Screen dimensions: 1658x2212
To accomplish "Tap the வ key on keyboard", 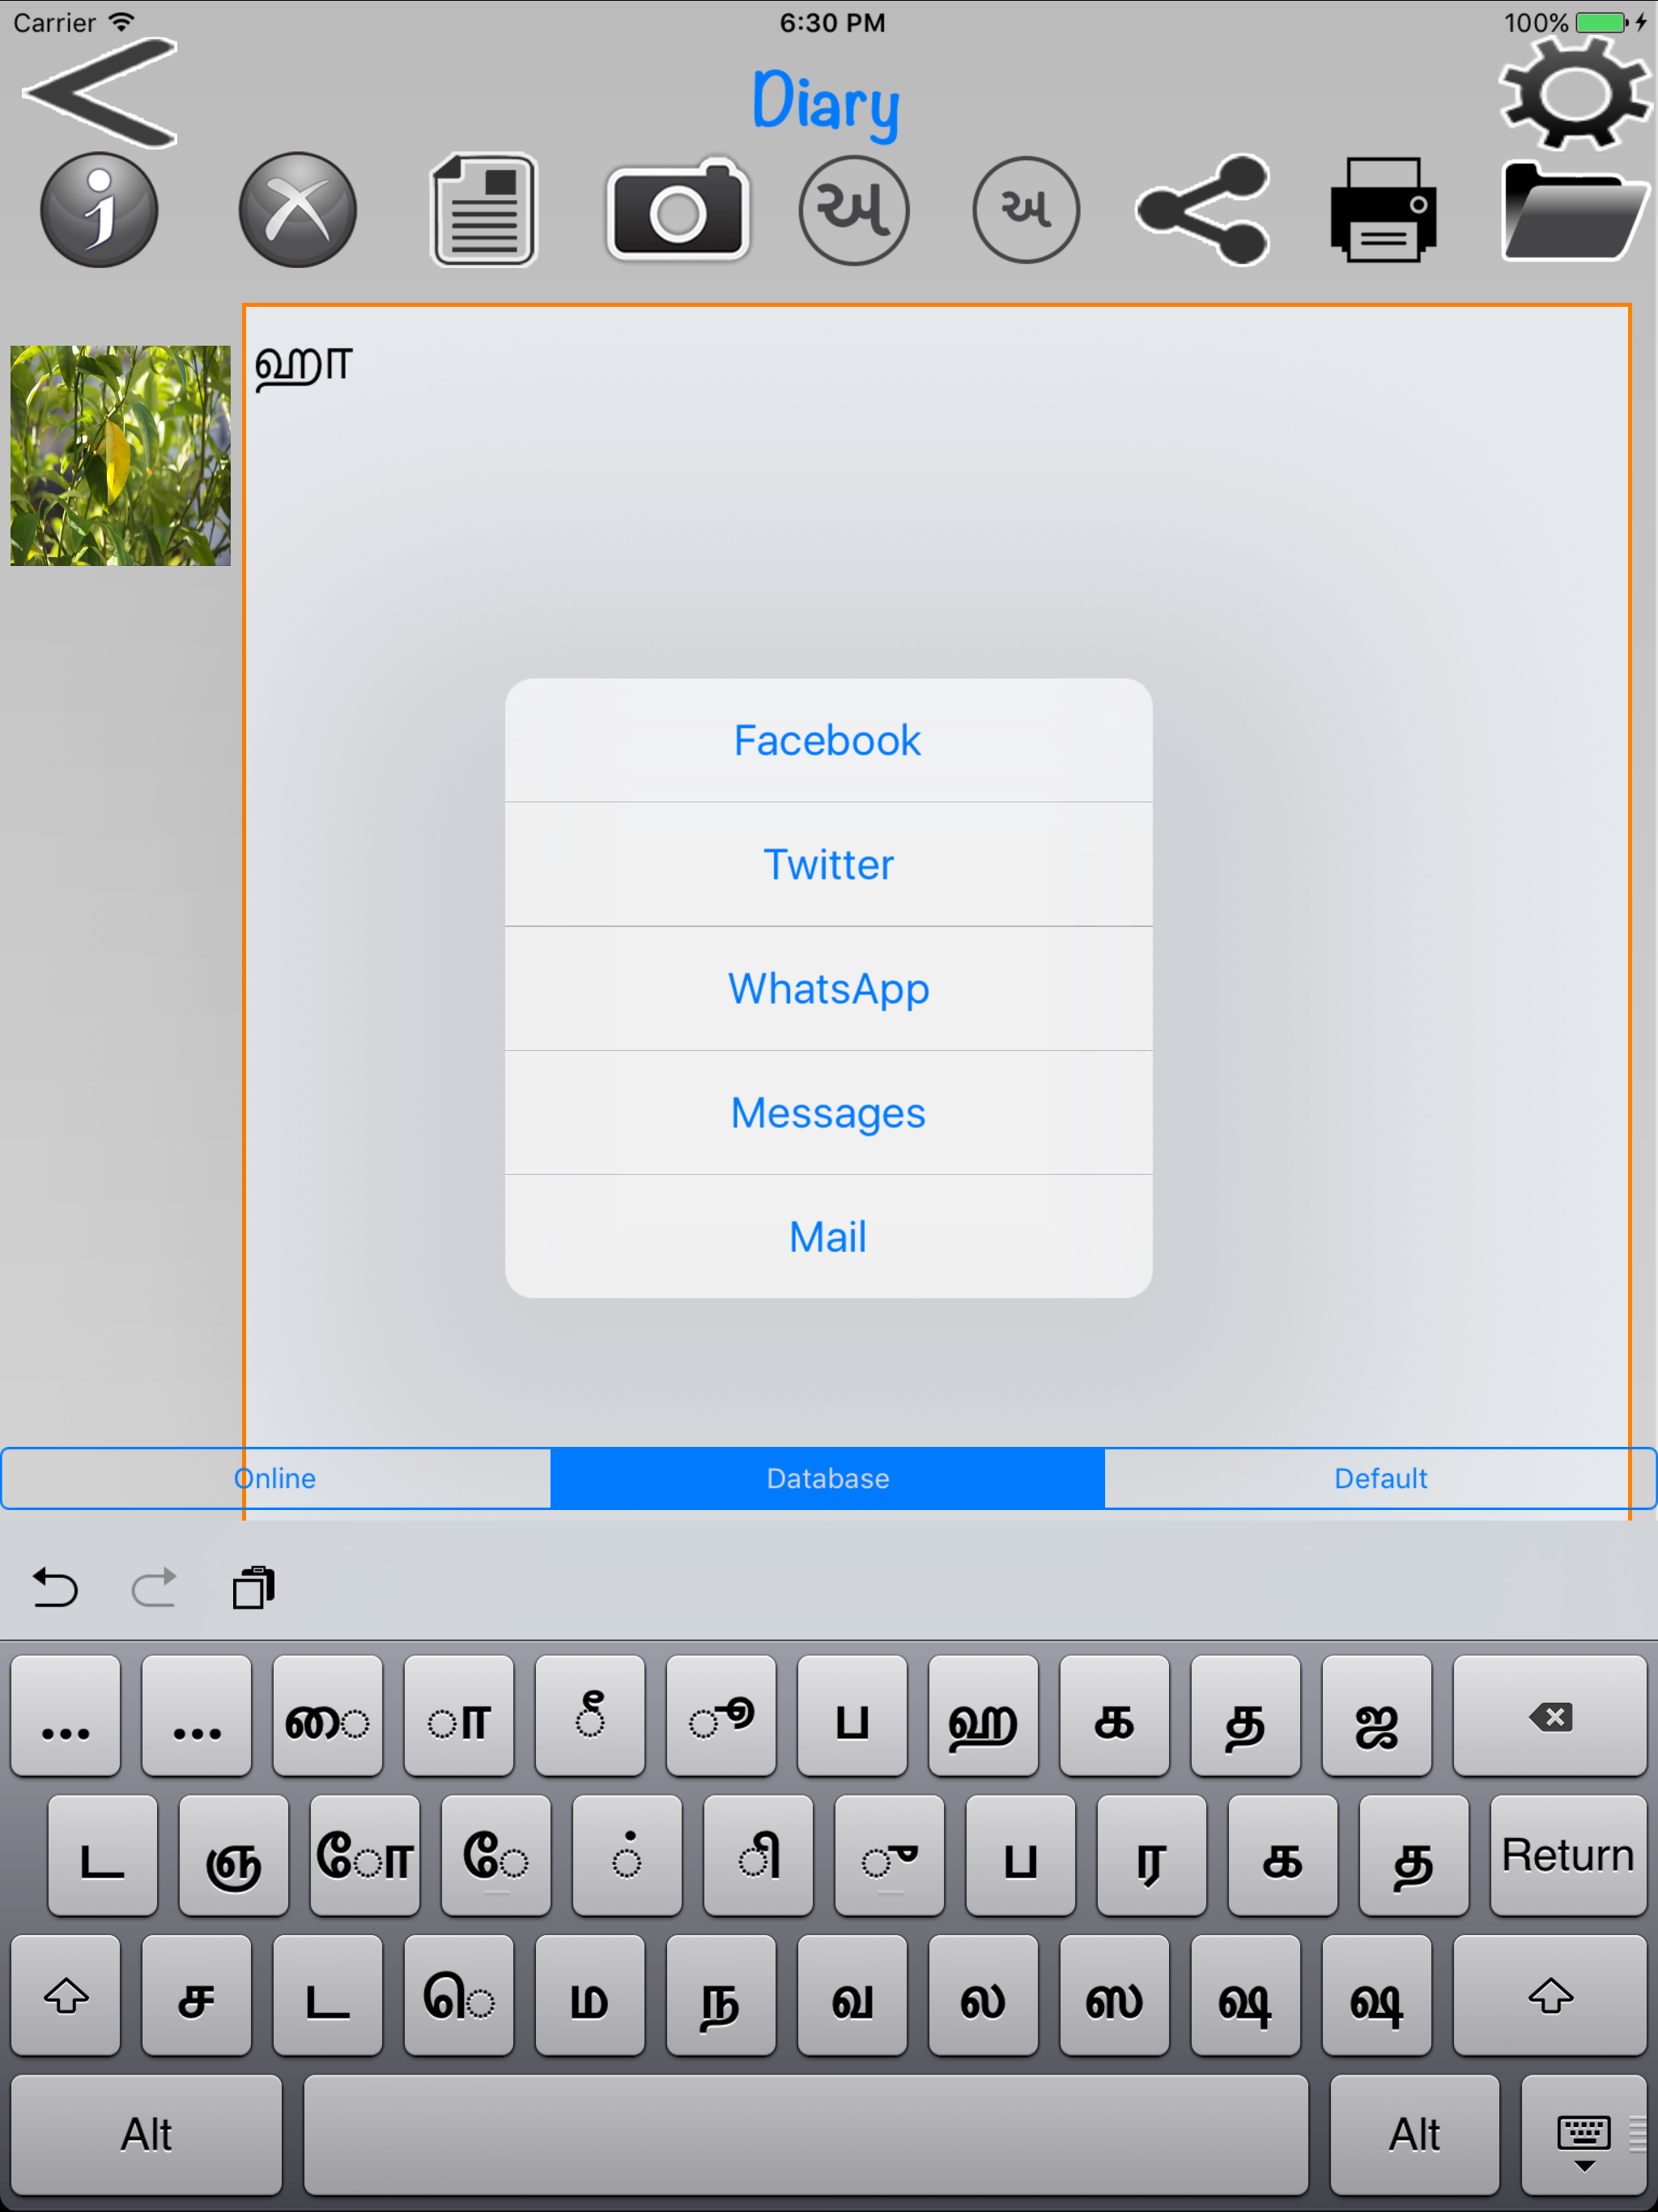I will tap(852, 1996).
